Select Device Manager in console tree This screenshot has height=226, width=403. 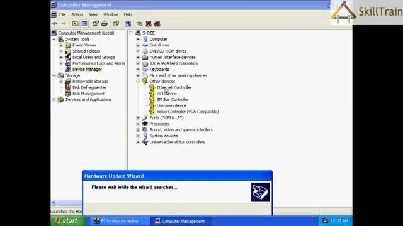click(87, 69)
